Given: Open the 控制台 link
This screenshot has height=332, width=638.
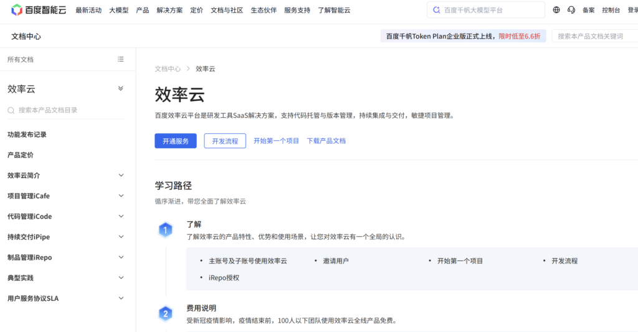Looking at the screenshot, I should (x=611, y=10).
